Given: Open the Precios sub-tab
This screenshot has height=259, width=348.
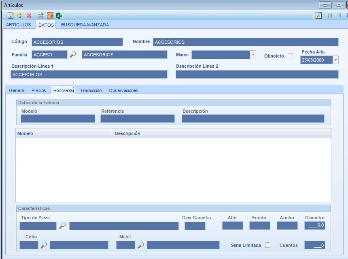Looking at the screenshot, I should click(39, 90).
